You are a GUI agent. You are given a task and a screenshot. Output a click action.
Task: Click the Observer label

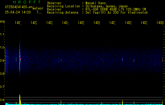(x=54, y=3)
